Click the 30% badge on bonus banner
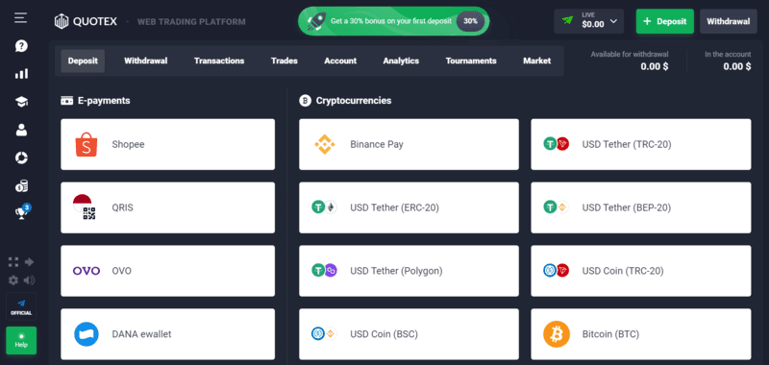This screenshot has width=769, height=365. tap(470, 21)
